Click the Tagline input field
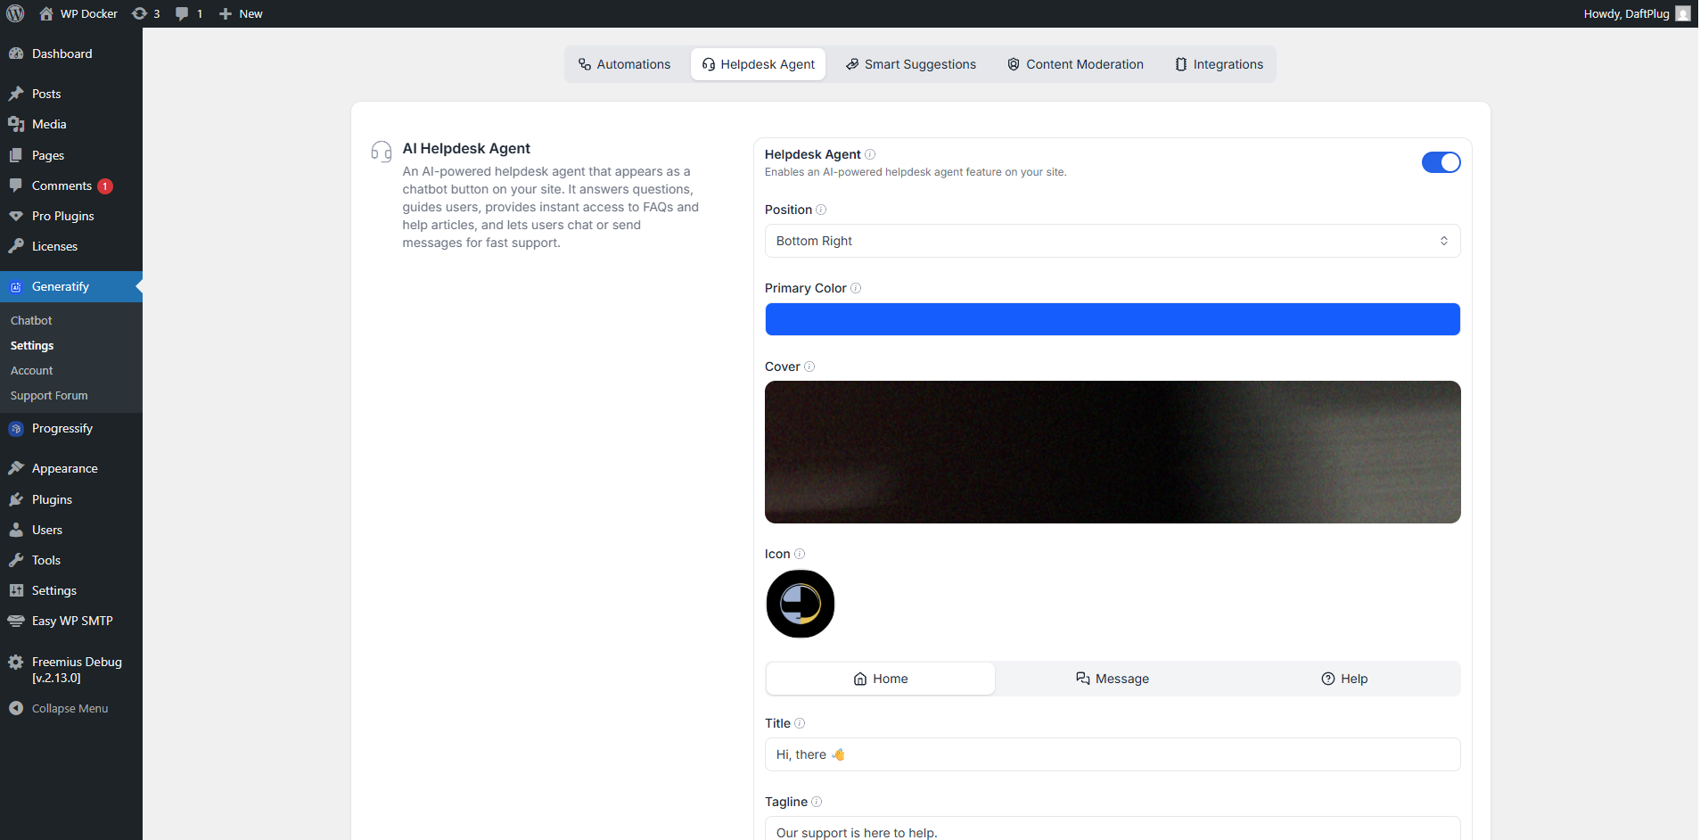 (1113, 829)
